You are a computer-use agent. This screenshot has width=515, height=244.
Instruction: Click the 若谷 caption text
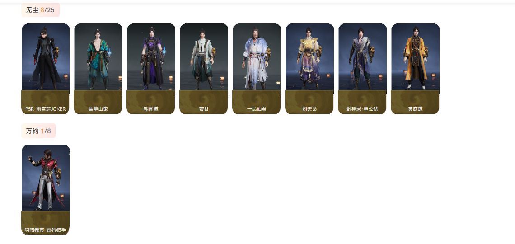click(204, 109)
